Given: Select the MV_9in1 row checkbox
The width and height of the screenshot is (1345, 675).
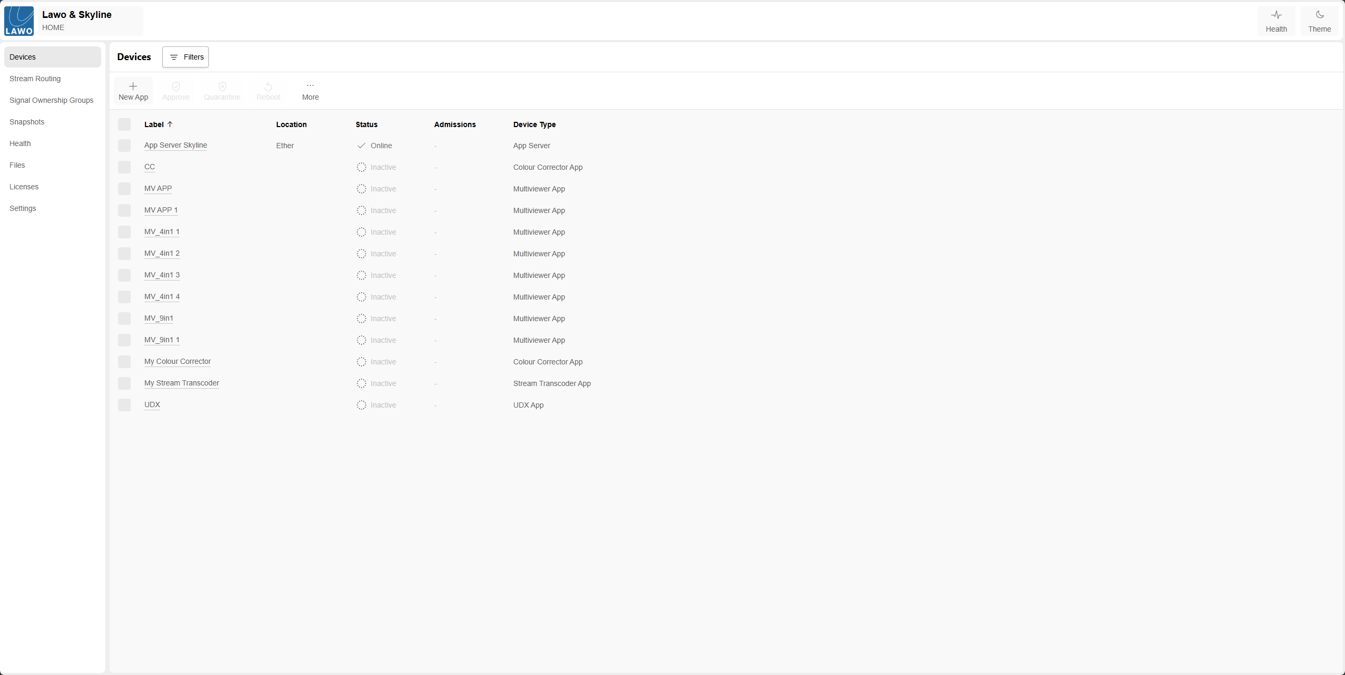Looking at the screenshot, I should click(x=124, y=319).
